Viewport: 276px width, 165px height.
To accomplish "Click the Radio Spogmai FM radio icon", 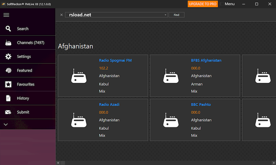I will coord(78,76).
